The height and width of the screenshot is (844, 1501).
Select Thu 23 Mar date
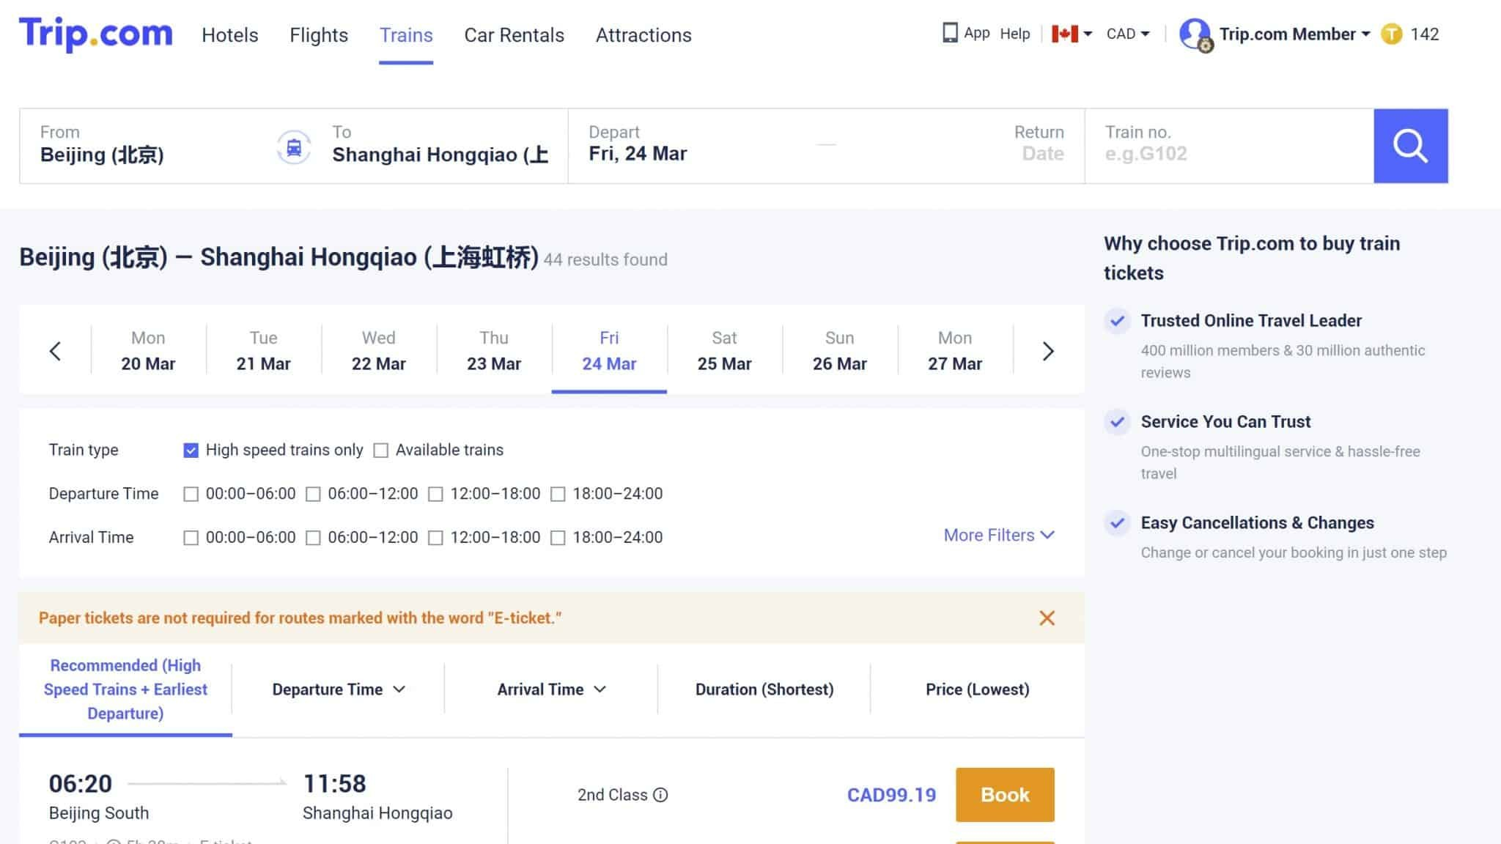(494, 351)
